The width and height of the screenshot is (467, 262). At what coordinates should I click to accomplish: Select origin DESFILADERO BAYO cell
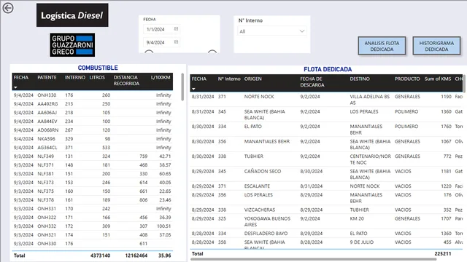click(266, 234)
